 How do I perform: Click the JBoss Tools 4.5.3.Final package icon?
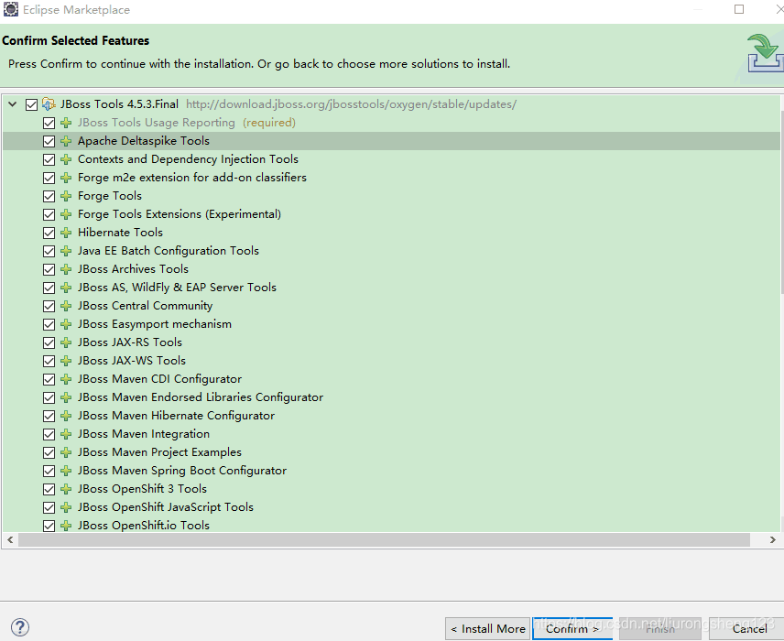pos(49,104)
